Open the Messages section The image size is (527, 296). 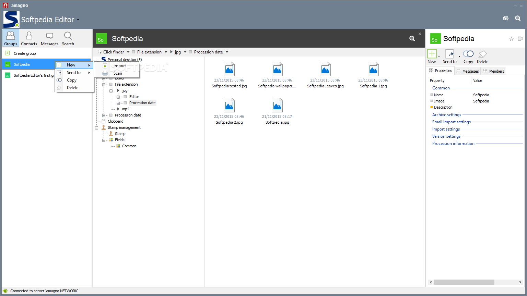[x=49, y=38]
